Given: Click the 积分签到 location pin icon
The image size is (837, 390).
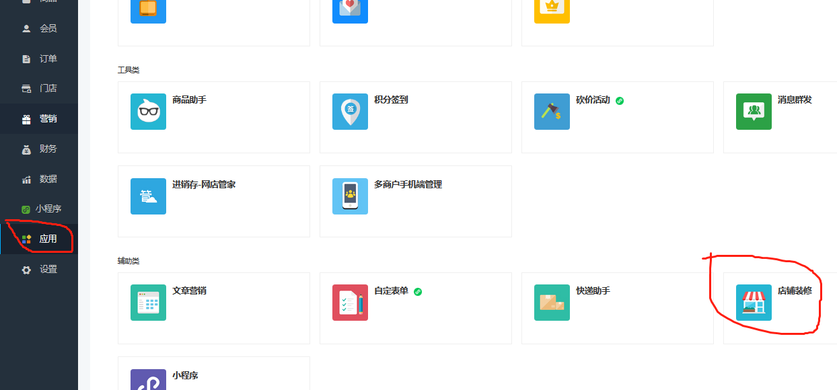Looking at the screenshot, I should coord(350,112).
